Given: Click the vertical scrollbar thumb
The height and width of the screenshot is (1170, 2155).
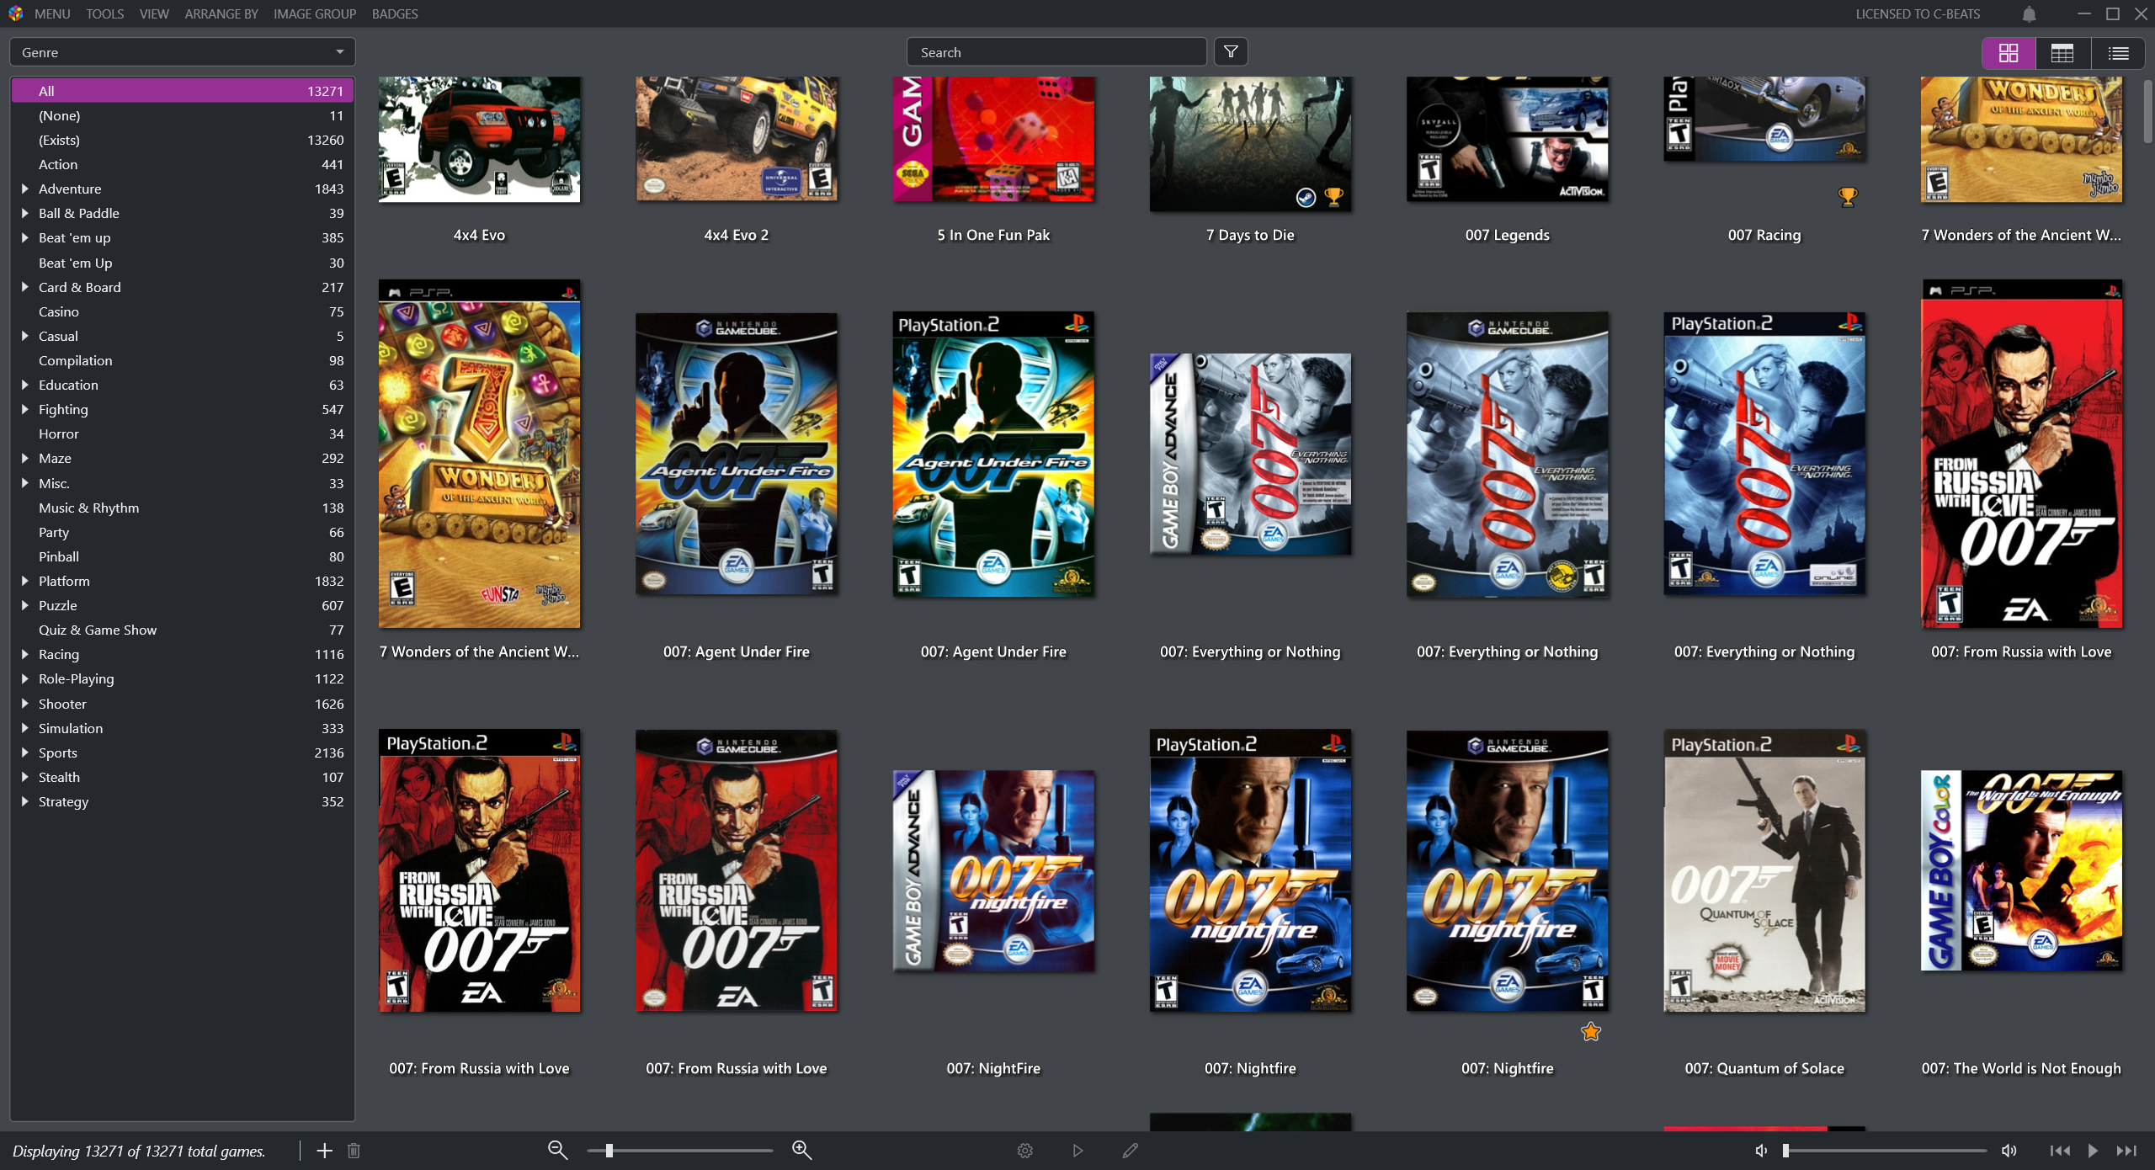Looking at the screenshot, I should [2147, 111].
